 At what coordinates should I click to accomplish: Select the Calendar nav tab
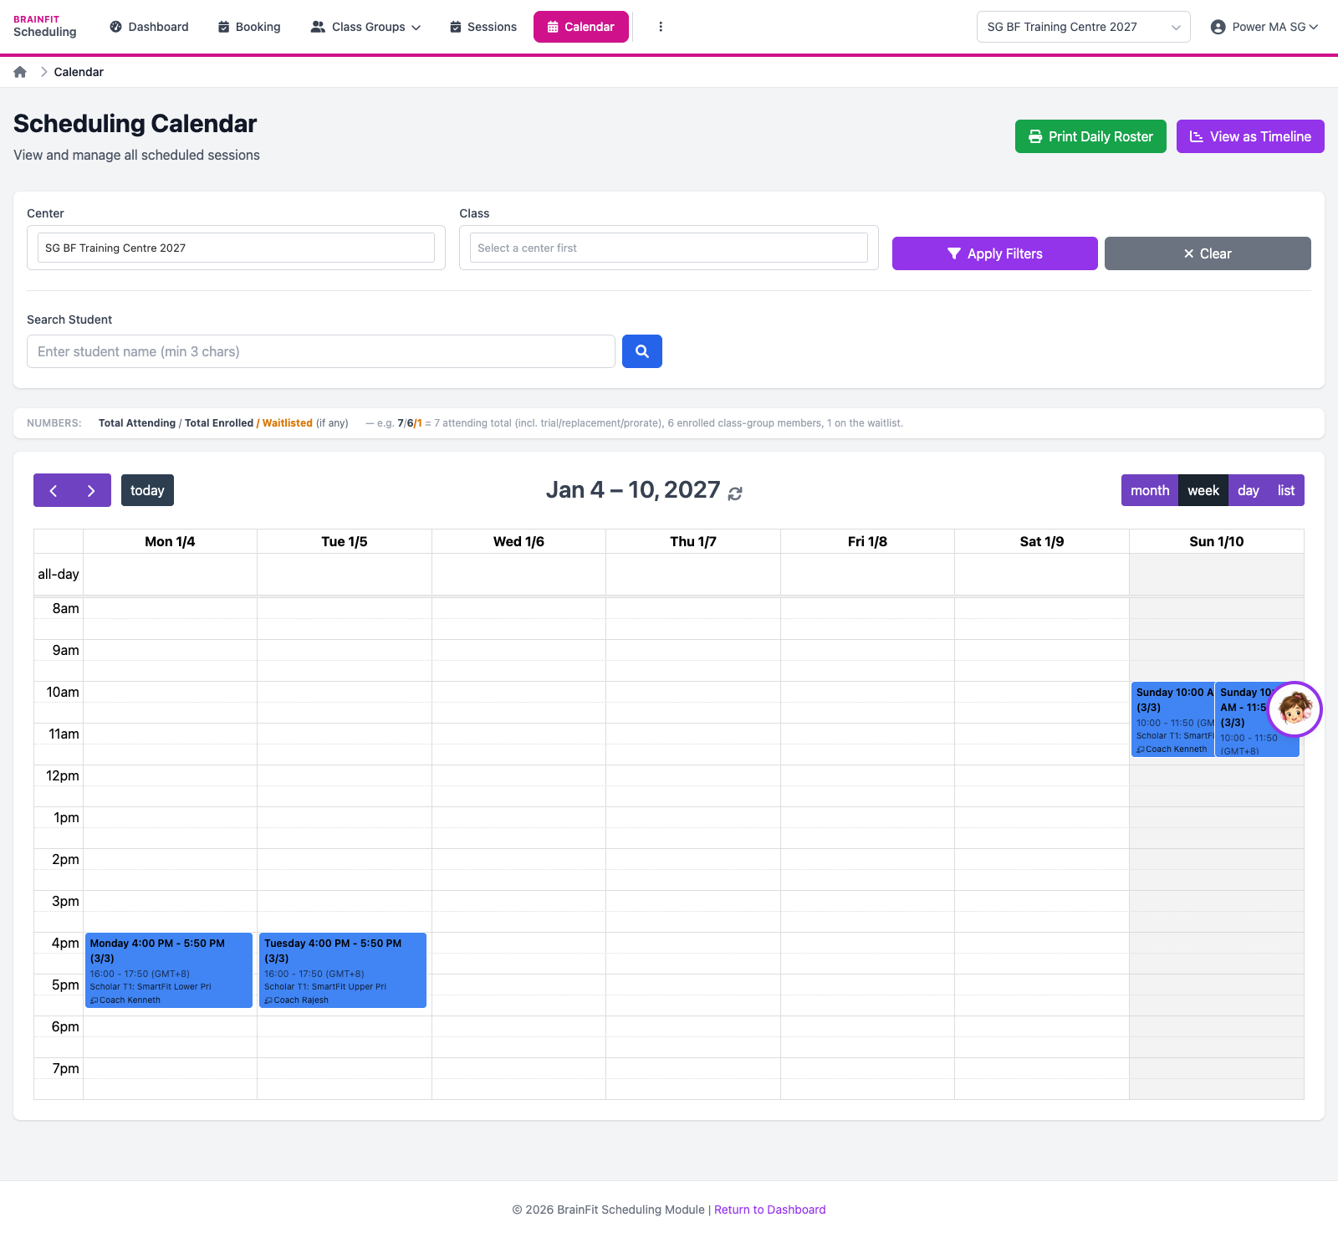tap(581, 27)
